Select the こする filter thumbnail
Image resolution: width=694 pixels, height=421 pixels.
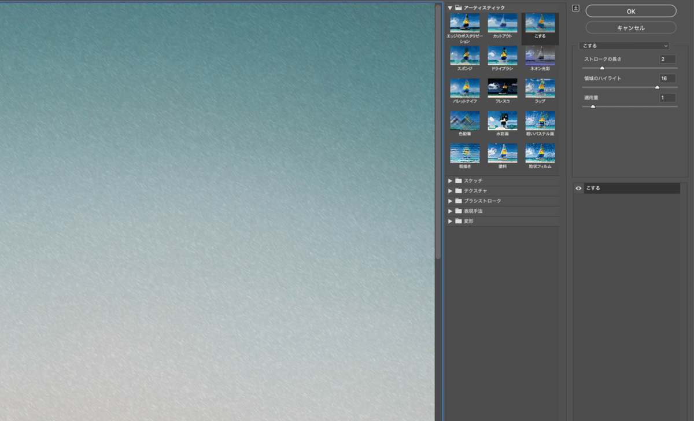tap(540, 23)
